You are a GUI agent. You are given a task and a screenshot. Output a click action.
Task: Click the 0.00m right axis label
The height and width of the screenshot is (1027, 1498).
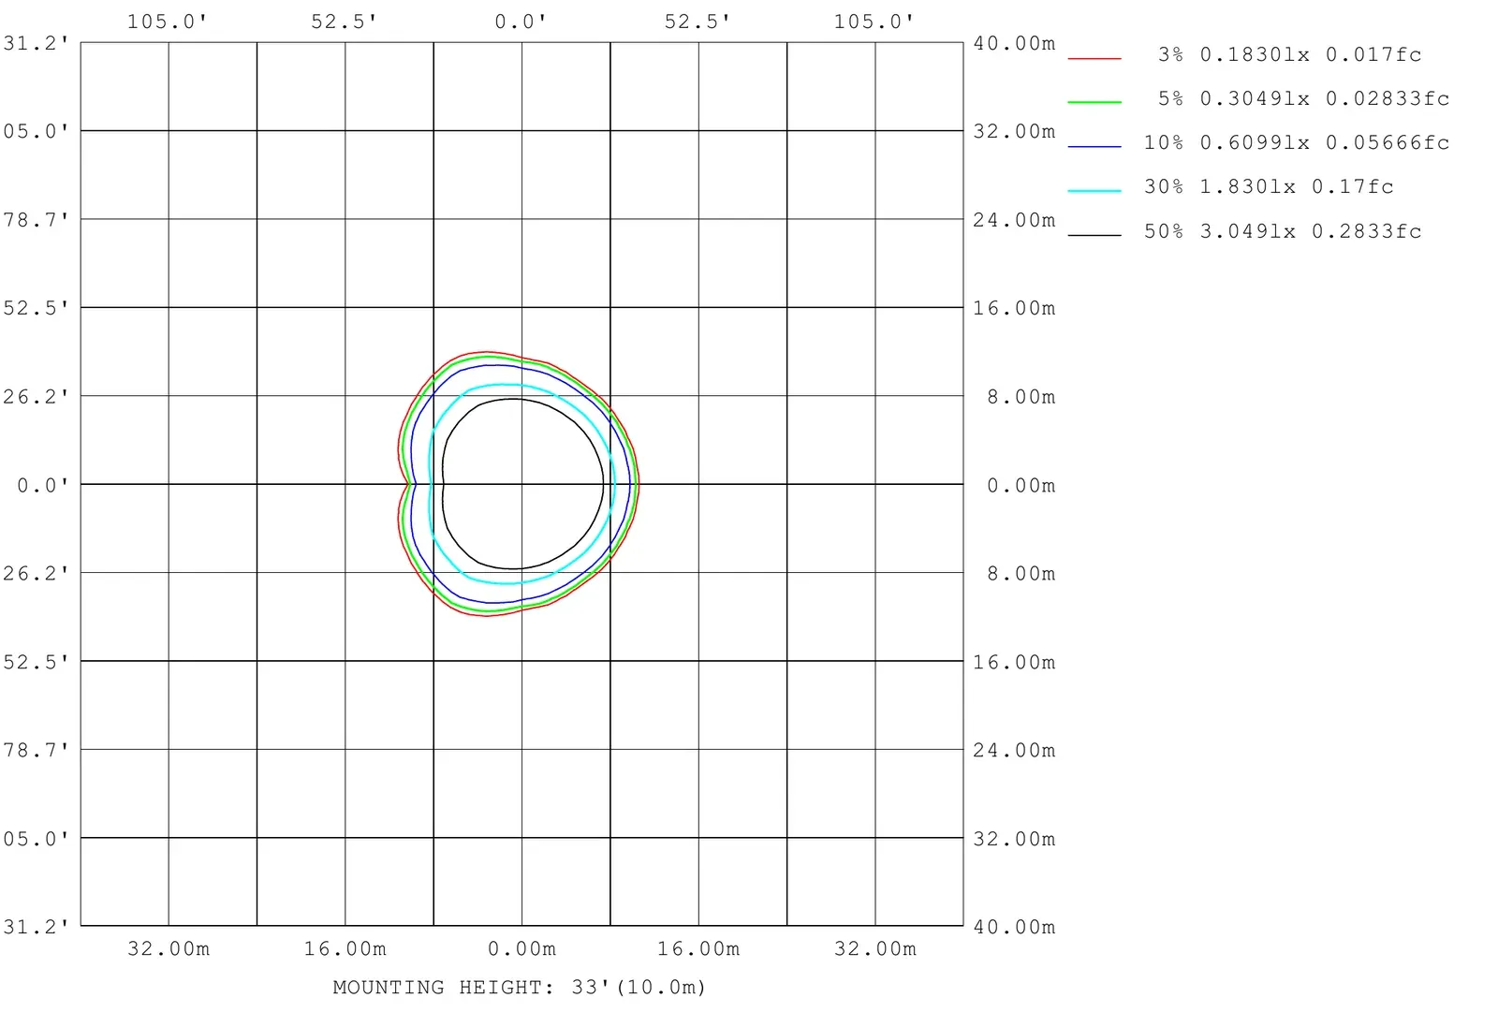pos(1021,485)
